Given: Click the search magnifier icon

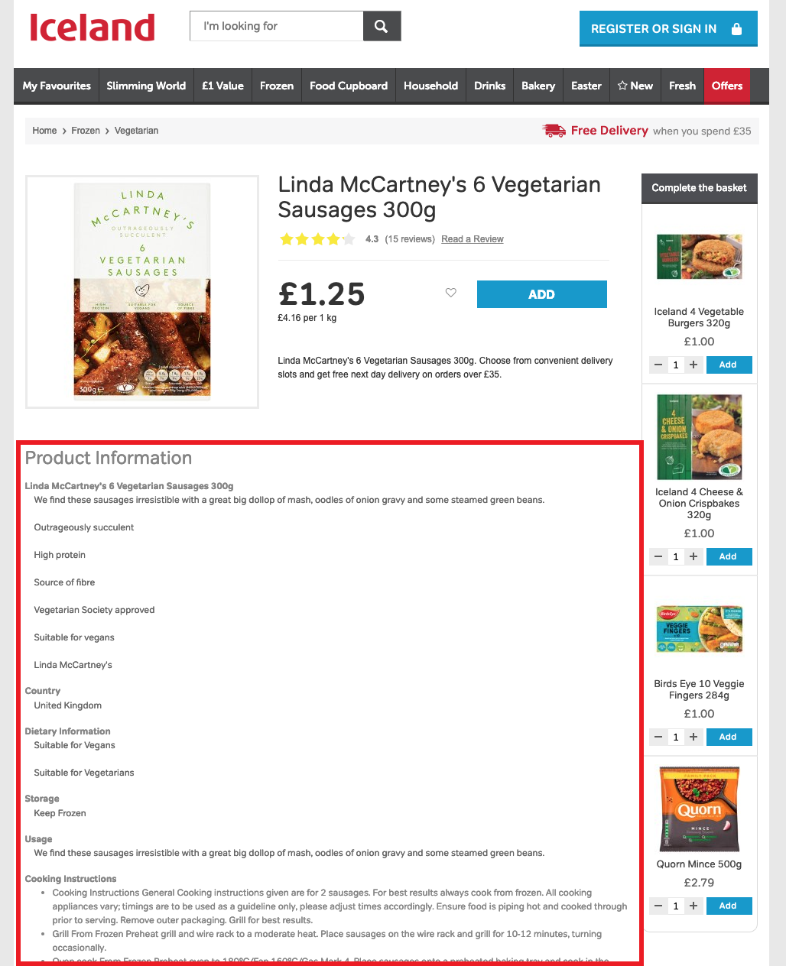Looking at the screenshot, I should (382, 26).
